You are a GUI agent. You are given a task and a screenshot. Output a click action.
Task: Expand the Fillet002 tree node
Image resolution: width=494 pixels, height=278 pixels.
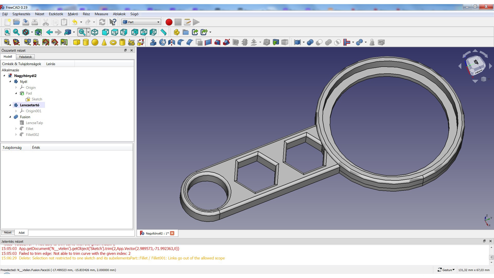tap(16, 135)
